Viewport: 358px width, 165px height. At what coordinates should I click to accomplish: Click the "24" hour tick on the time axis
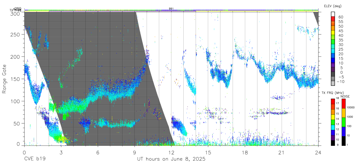pyautogui.click(x=318, y=152)
